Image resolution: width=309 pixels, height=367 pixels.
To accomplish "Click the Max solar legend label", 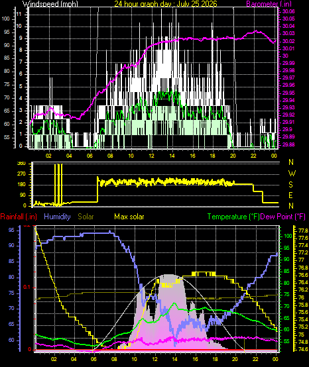I will coord(129,217).
